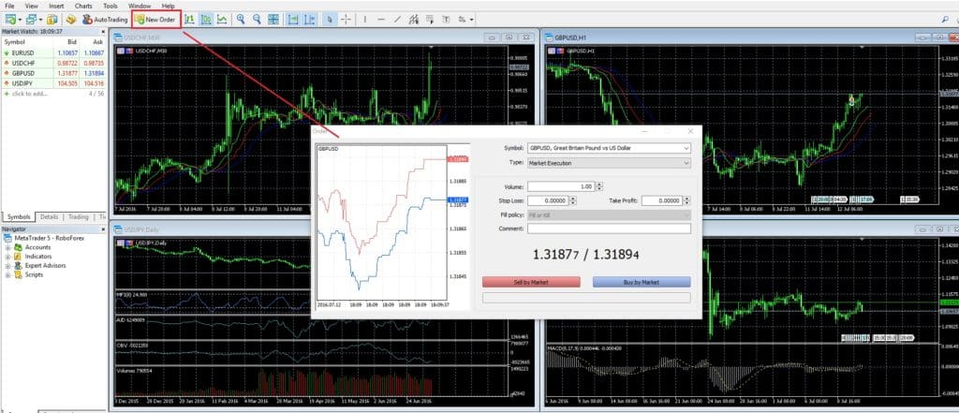959x413 pixels.
Task: Click Buy by Market button
Action: 642,282
